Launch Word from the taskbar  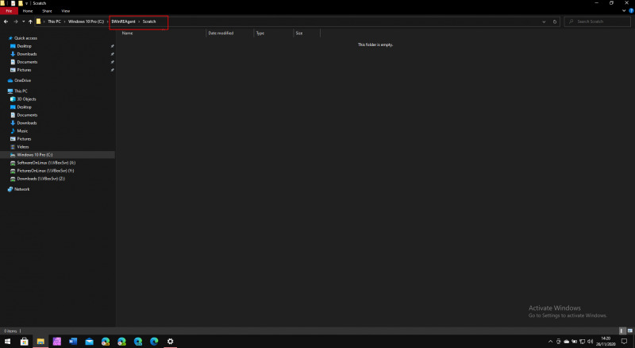(73, 341)
